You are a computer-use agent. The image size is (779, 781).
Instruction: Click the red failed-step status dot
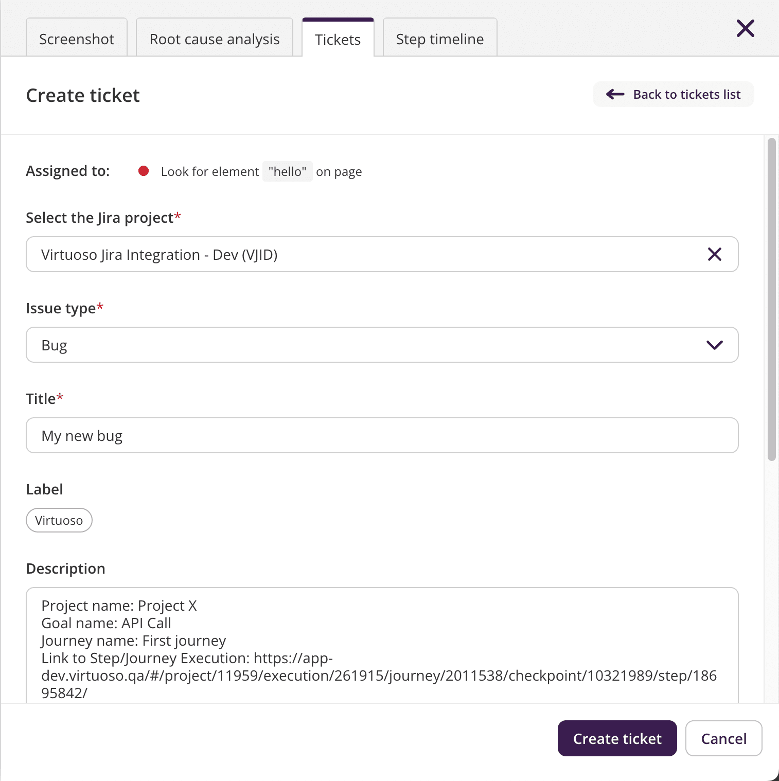(144, 171)
